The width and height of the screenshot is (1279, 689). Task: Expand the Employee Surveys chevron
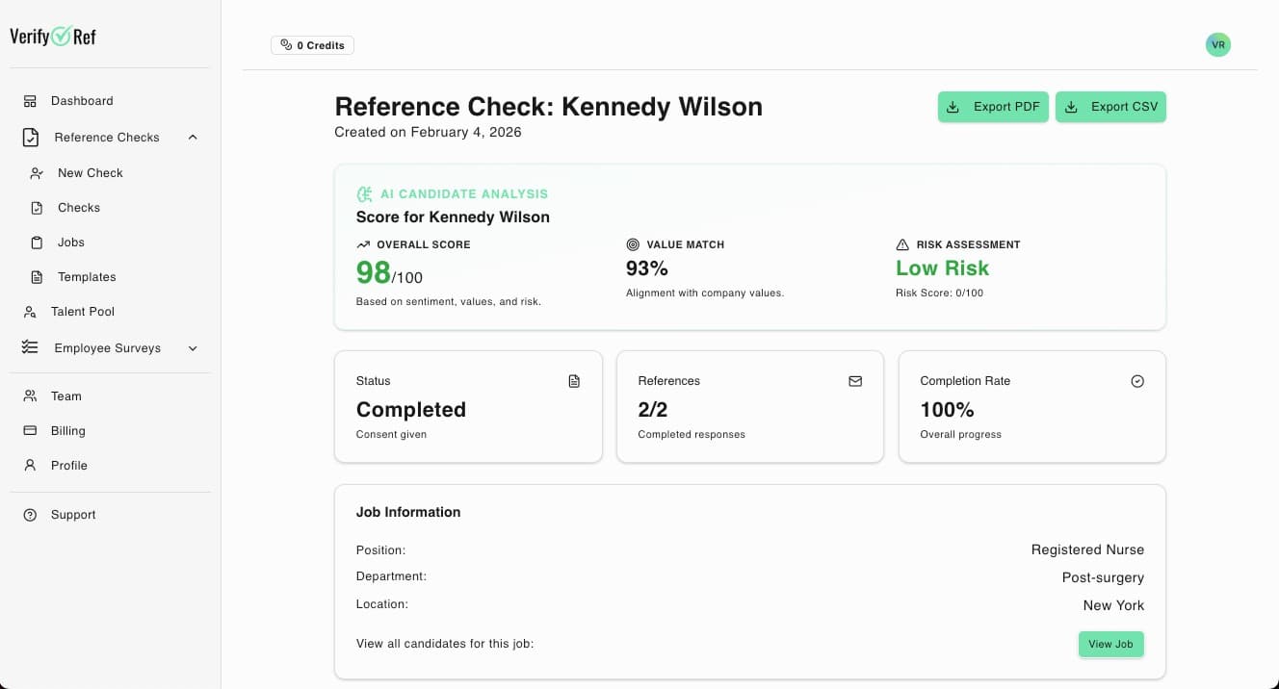193,348
